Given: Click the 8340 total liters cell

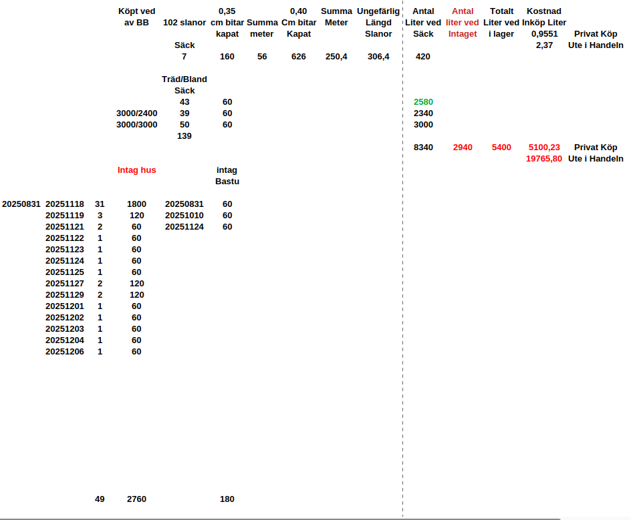Looking at the screenshot, I should [x=423, y=148].
